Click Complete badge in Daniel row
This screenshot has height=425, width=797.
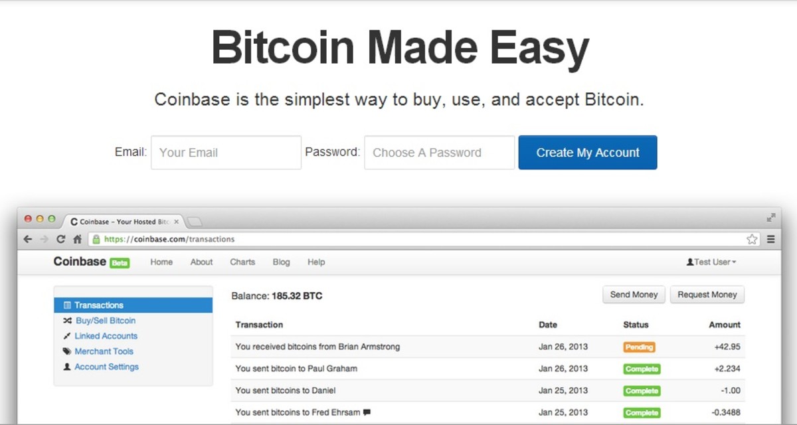(x=642, y=391)
